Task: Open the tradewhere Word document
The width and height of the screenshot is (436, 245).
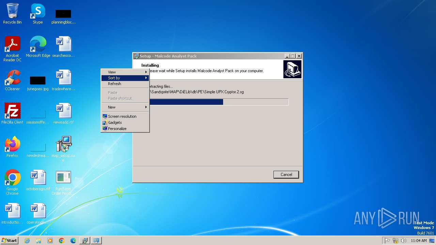Action: point(63,80)
